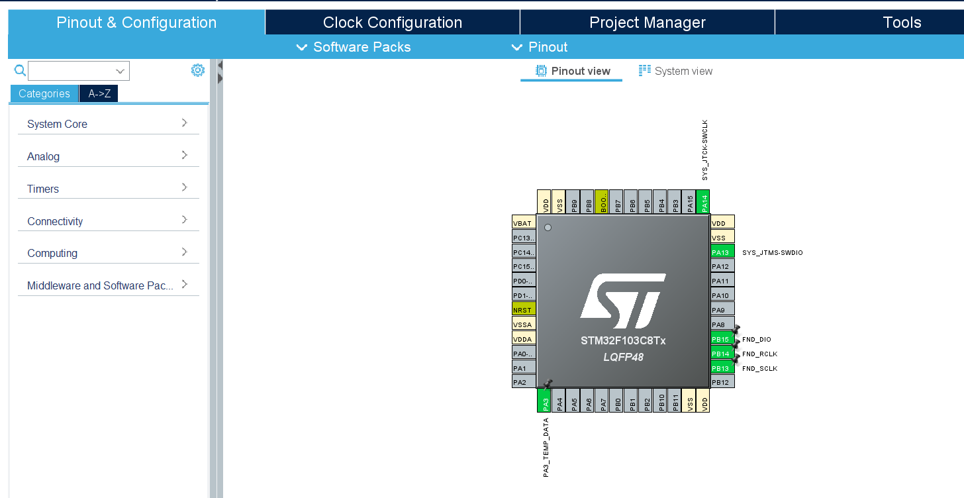
Task: Select pin PA11
Action: [722, 281]
